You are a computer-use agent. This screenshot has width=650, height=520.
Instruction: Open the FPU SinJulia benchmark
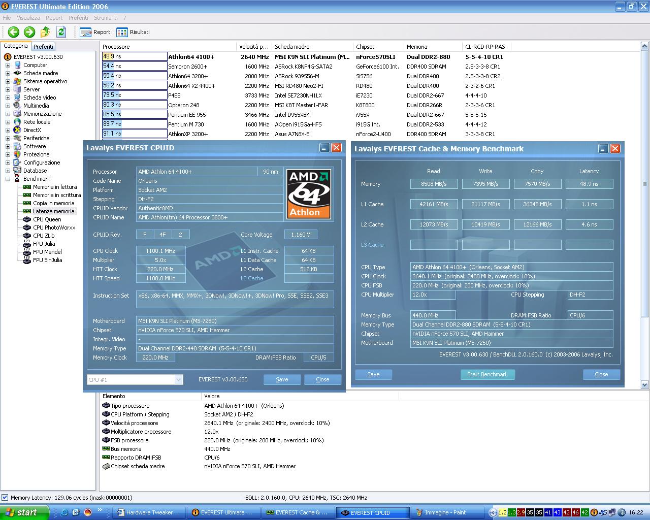[48, 260]
